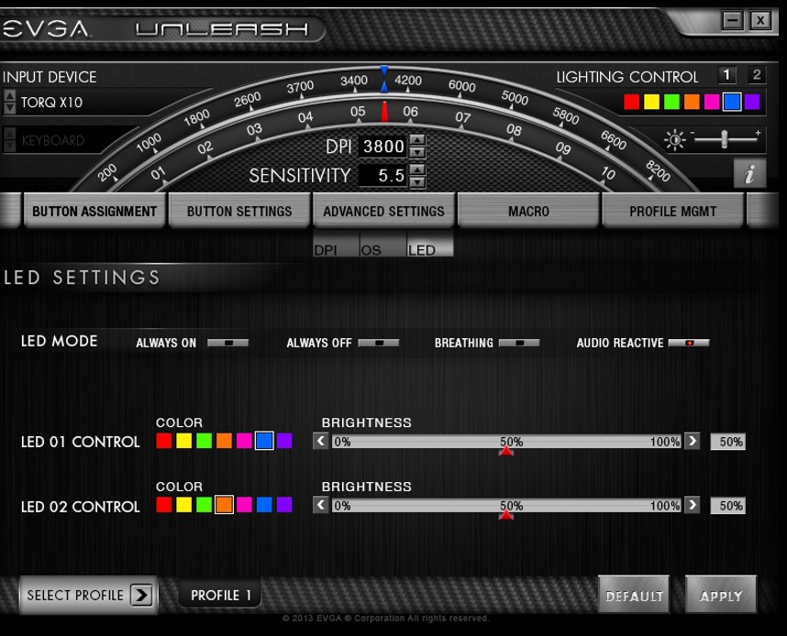This screenshot has width=787, height=636.
Task: Open Advanced Settings tab
Action: point(384,211)
